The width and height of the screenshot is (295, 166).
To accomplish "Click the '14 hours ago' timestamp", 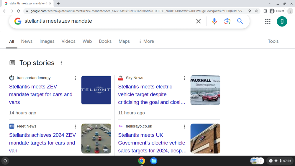I will point(23,113).
